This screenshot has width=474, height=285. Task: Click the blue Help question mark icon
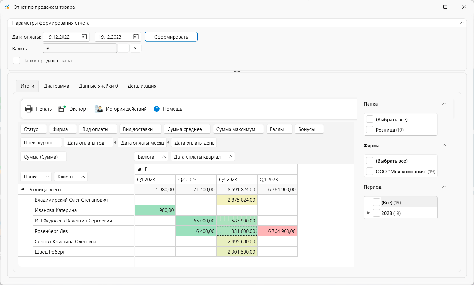[x=157, y=109]
